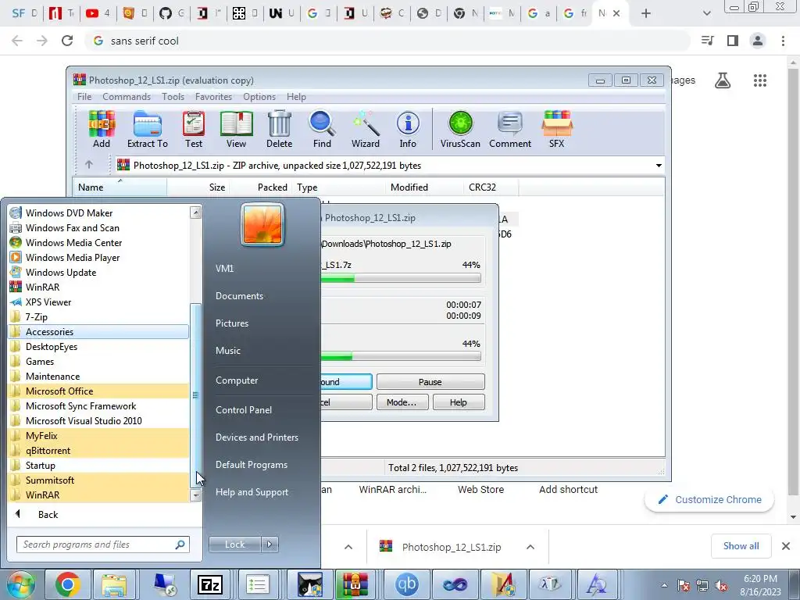Open Control Panel from the Start menu
This screenshot has height=600, width=800.
[244, 409]
